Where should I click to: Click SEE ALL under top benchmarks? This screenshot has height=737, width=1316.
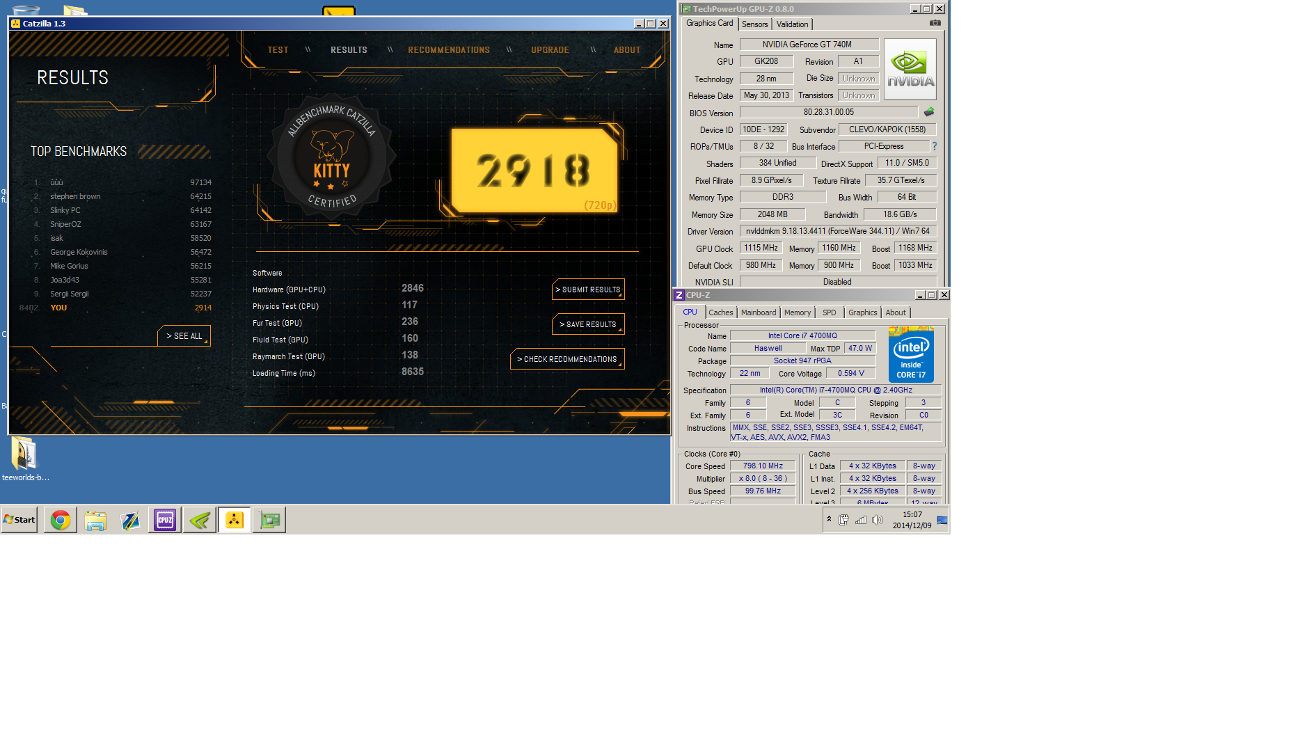[184, 335]
